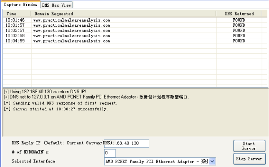
Task: Click the 'Using 192.168.40.130 as return DNS IP' log line
Action: (x=45, y=92)
